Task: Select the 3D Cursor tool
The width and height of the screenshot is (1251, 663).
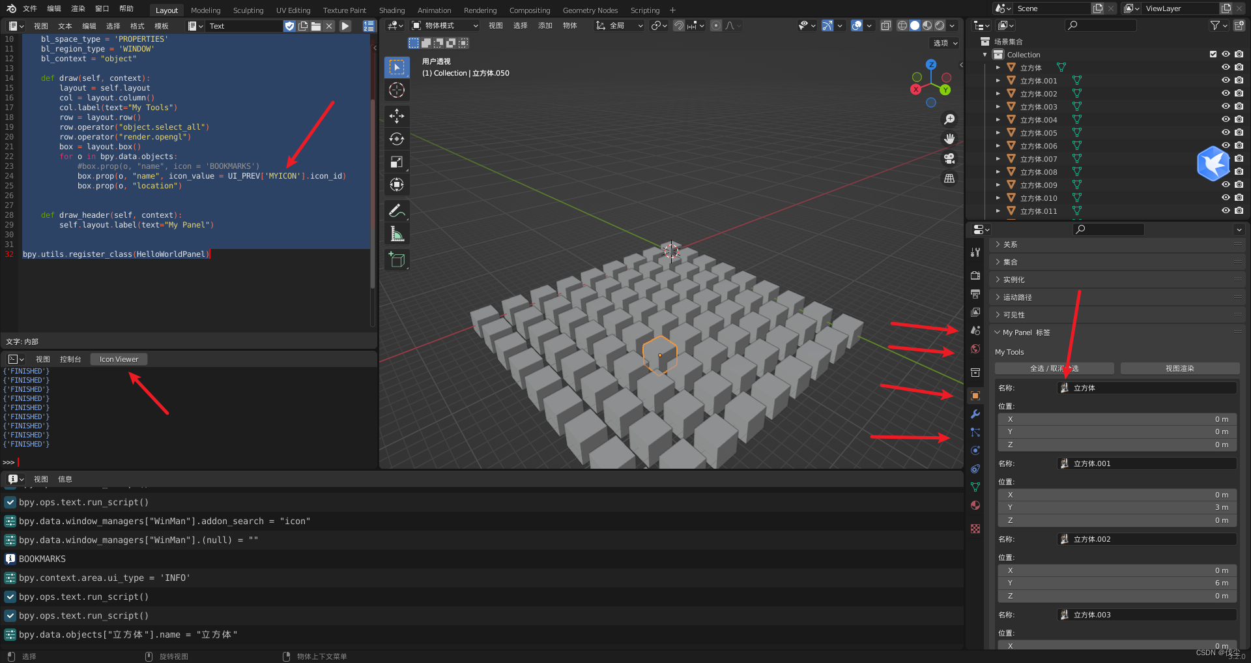Action: (397, 90)
